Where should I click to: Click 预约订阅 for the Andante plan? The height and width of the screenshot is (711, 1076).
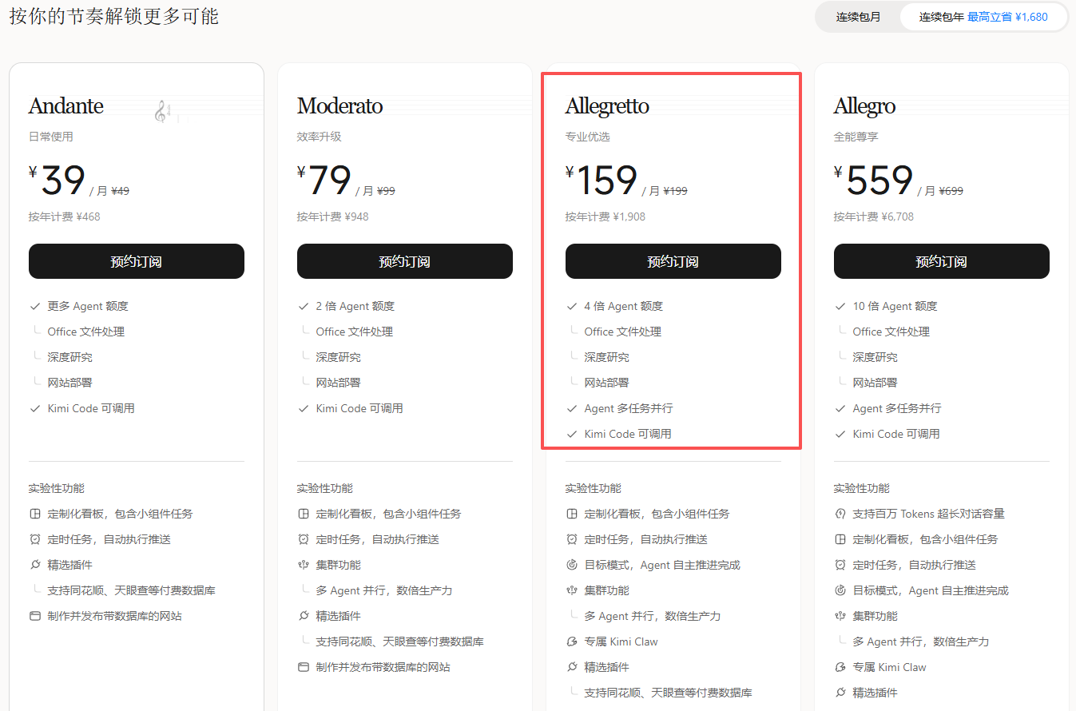[137, 261]
